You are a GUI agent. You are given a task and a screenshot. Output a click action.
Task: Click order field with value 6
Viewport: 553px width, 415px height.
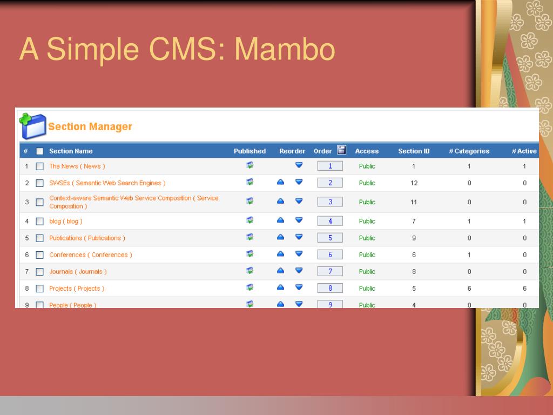tap(330, 255)
